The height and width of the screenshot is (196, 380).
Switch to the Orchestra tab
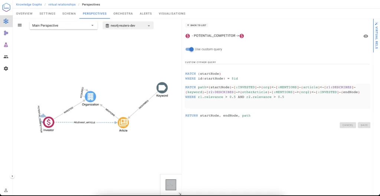click(x=123, y=14)
